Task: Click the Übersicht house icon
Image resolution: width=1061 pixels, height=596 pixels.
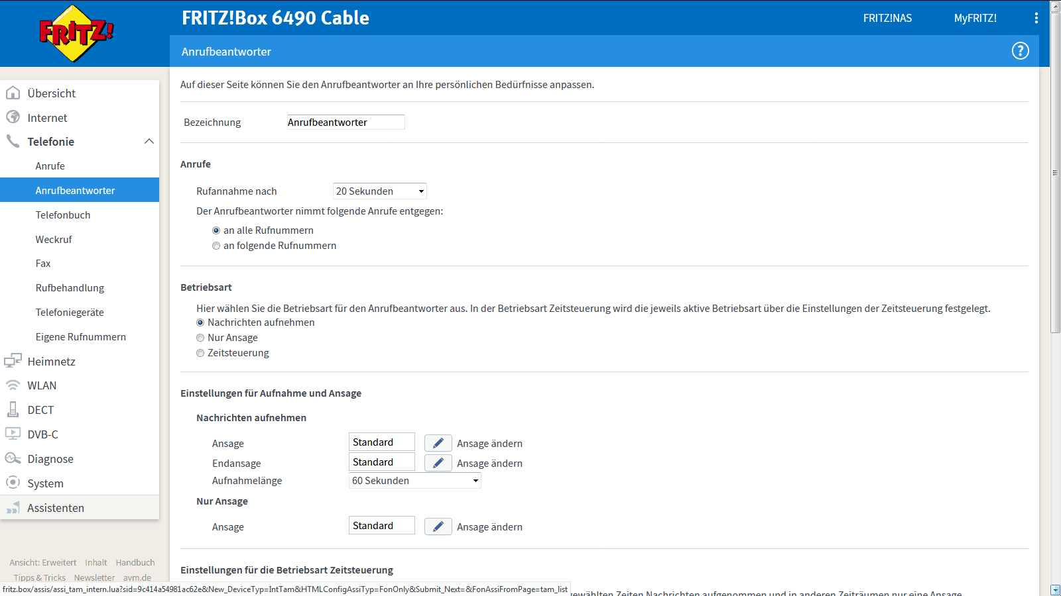Action: (x=13, y=93)
